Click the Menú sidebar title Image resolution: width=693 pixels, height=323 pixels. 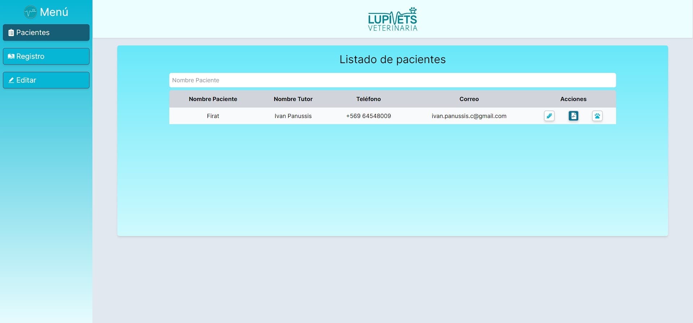54,12
